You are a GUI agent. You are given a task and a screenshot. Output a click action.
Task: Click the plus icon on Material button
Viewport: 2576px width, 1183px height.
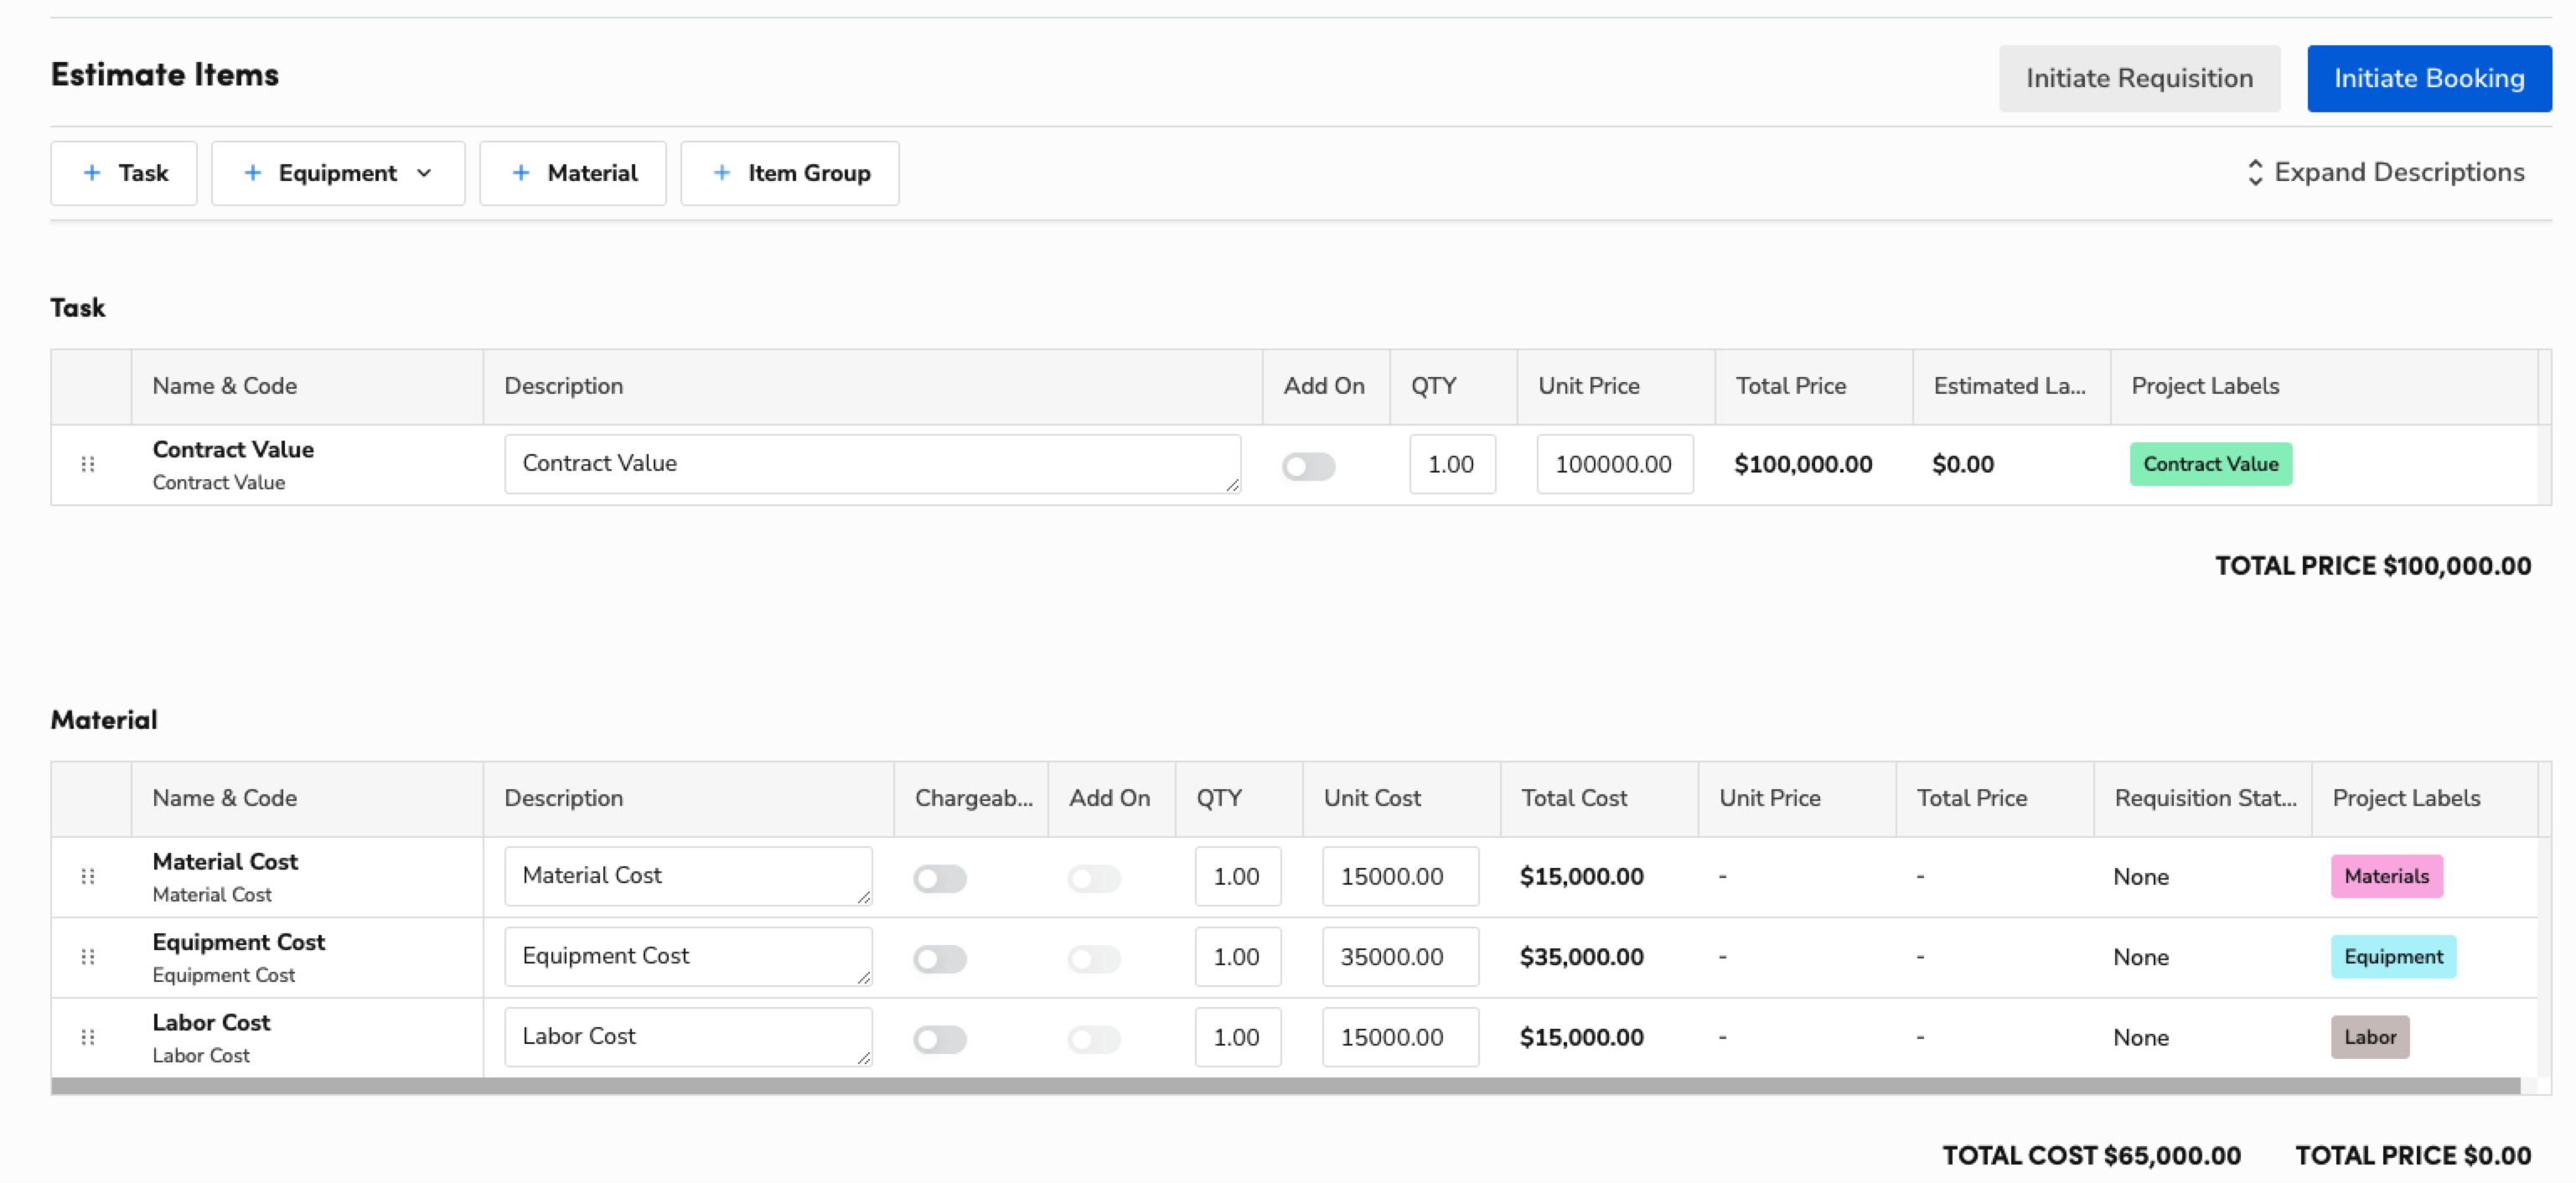point(521,173)
